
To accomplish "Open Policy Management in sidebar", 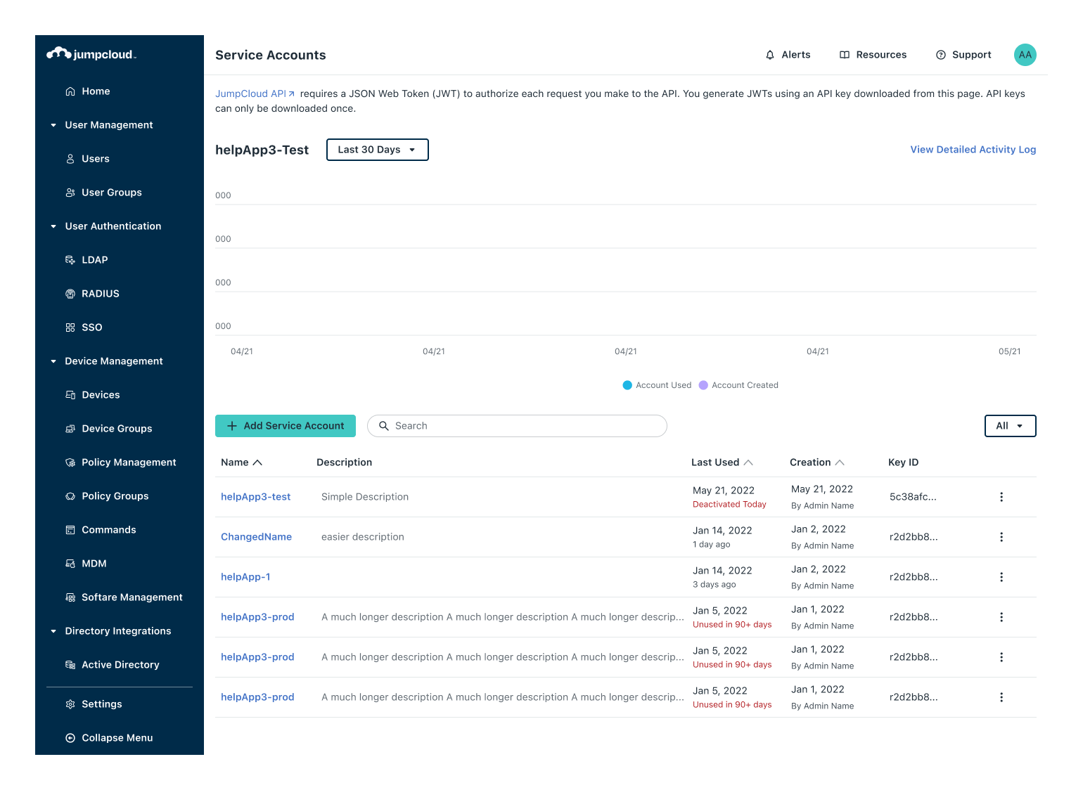I will click(x=129, y=462).
